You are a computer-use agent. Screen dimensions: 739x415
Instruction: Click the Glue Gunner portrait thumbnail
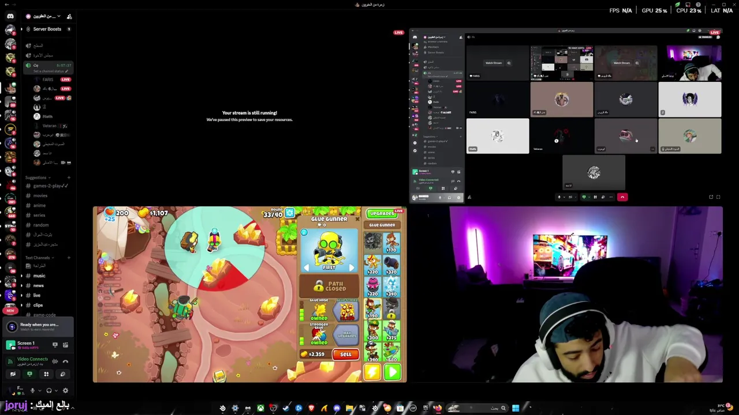pyautogui.click(x=329, y=250)
